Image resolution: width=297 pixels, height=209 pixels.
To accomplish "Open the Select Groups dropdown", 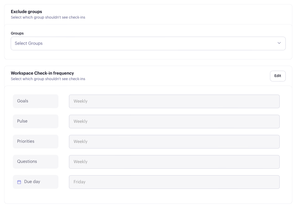I will [148, 43].
